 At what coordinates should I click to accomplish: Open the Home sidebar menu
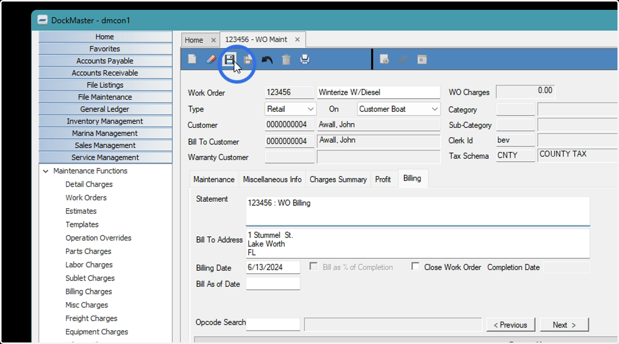coord(105,37)
